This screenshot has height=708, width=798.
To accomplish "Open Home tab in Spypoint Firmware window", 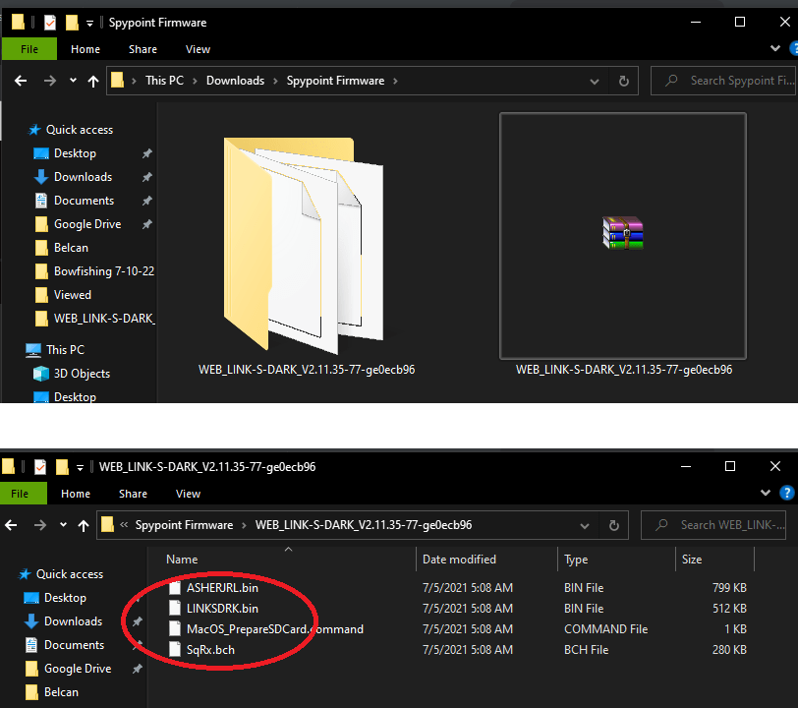I will [85, 49].
